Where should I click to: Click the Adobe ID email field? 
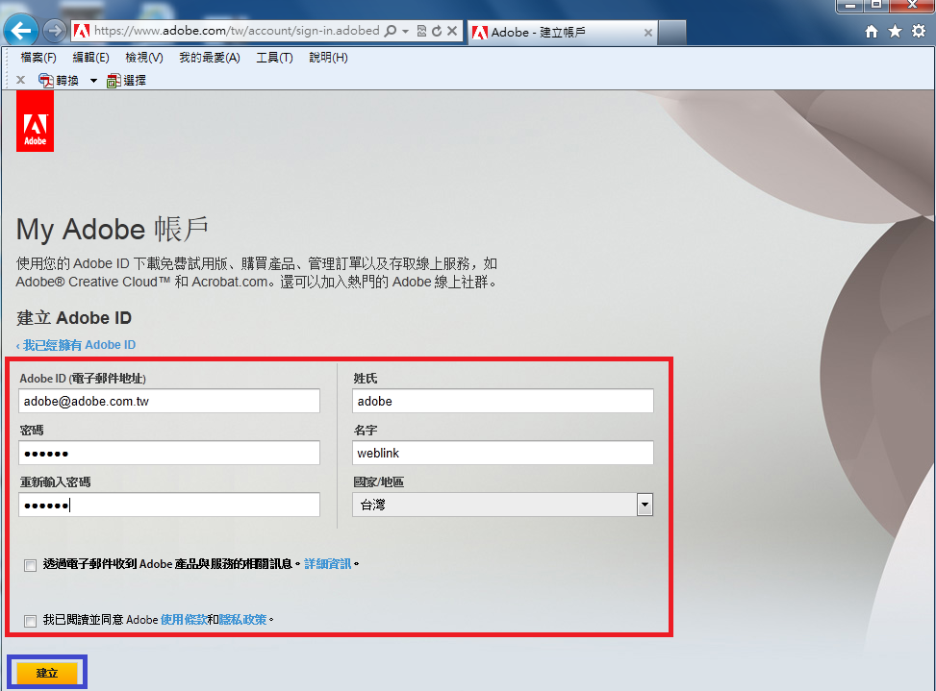(x=169, y=402)
